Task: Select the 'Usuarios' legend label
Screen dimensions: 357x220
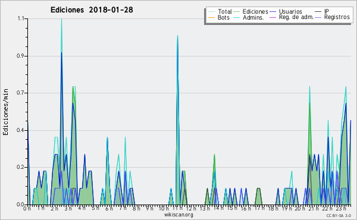Action: 290,11
